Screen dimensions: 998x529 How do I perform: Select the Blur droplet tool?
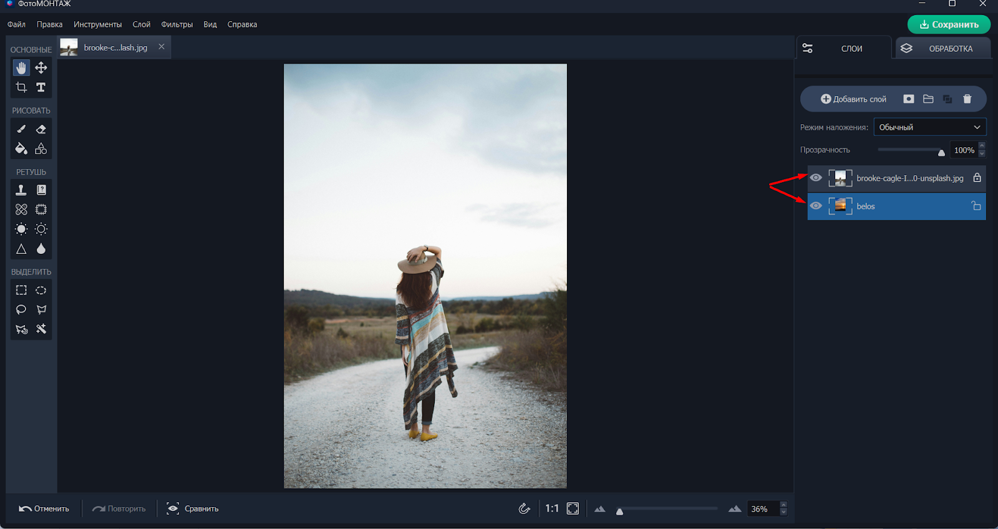pos(41,249)
